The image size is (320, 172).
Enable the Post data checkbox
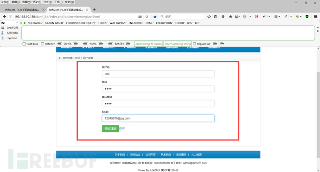click(24, 44)
